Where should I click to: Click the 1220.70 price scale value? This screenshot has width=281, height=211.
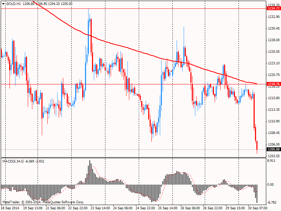[x=274, y=75]
